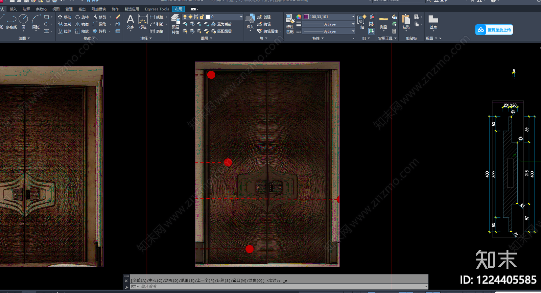Toggle the layer lock padlock icon

pos(202,17)
